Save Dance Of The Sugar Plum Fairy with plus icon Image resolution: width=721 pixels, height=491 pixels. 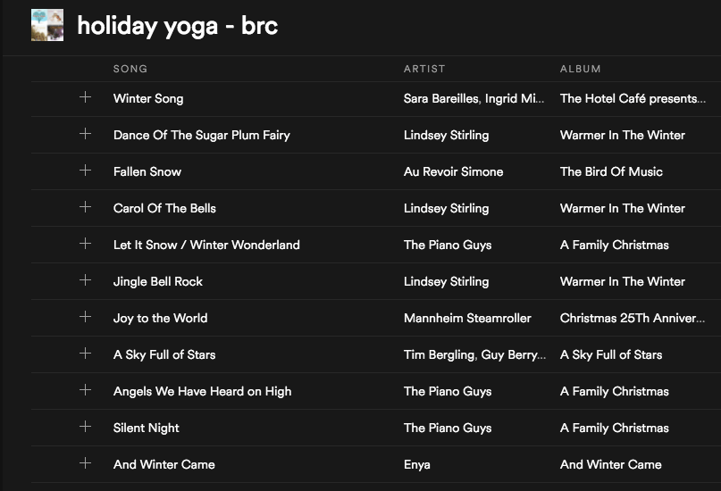click(x=86, y=134)
